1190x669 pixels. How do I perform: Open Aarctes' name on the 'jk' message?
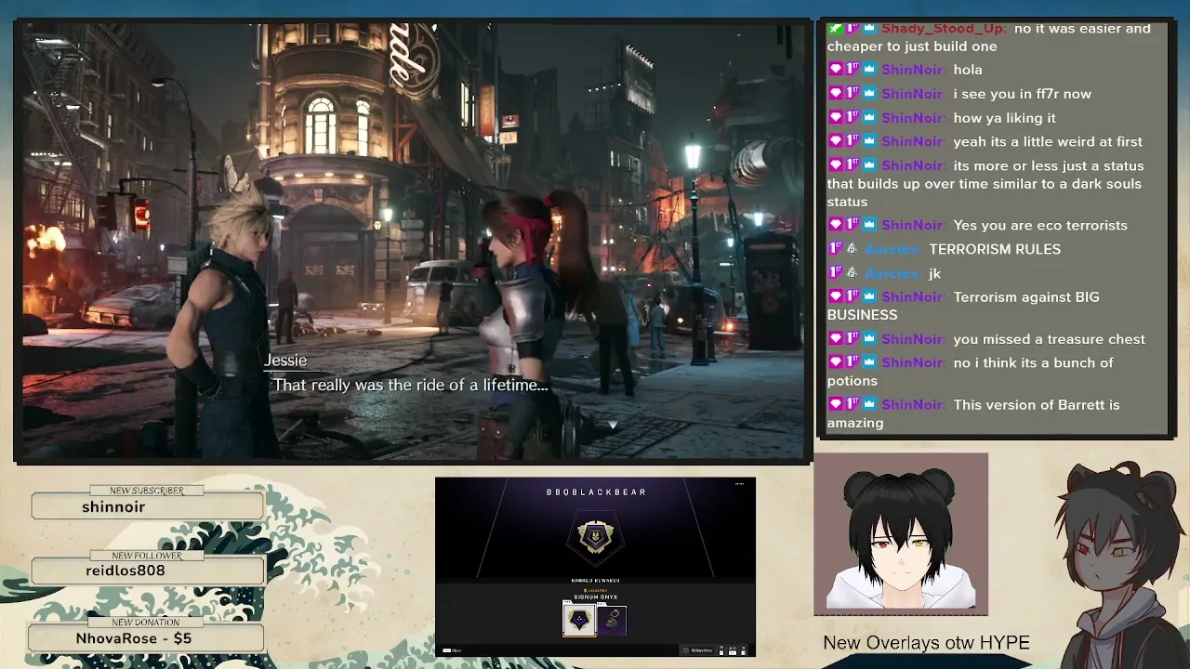pos(892,273)
